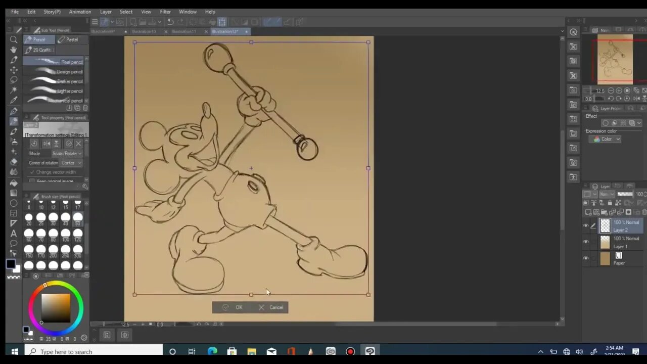
Task: Hide the Paper layer eye
Action: pos(586,258)
